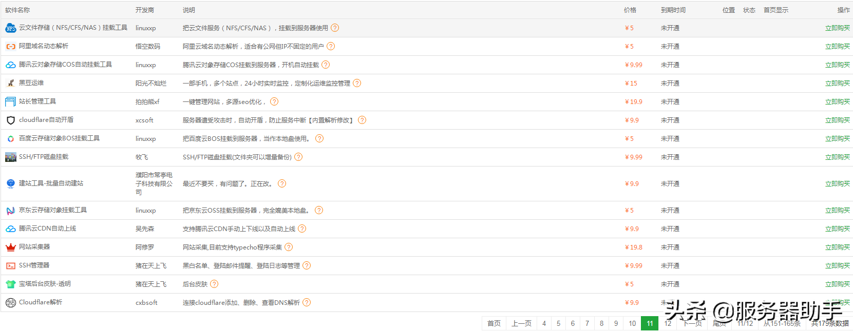Click the Cloudflare解析 plugin icon
This screenshot has width=853, height=332.
click(x=11, y=303)
